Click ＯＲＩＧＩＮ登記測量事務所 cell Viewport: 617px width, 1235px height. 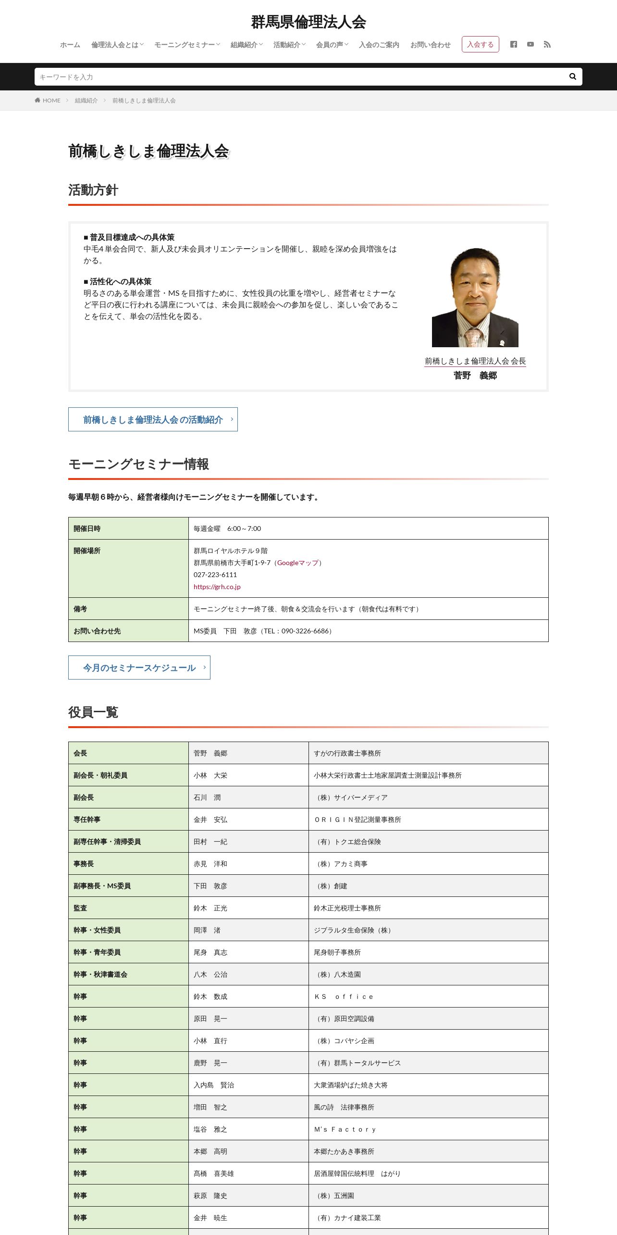[429, 819]
